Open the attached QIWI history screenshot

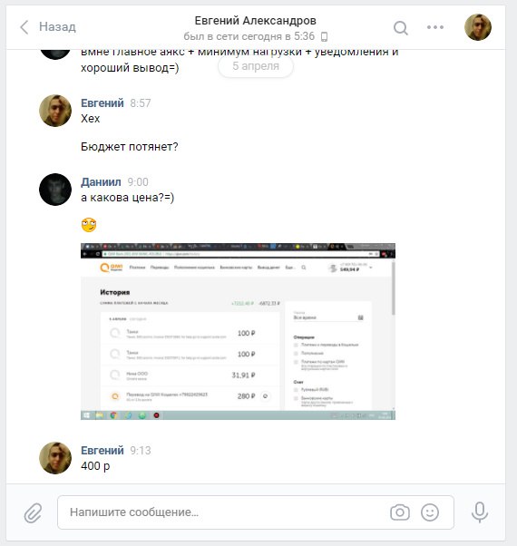click(238, 331)
